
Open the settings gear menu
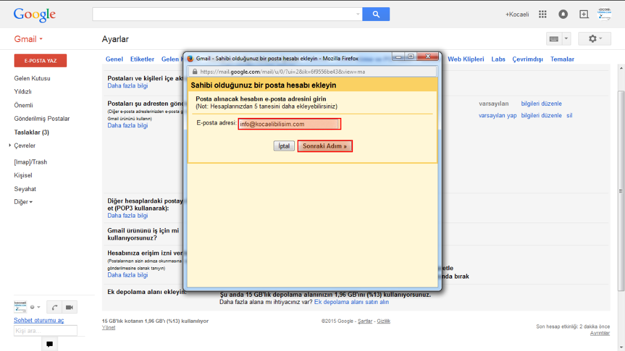[595, 39]
